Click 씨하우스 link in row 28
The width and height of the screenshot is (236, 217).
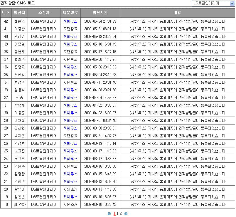(70, 128)
